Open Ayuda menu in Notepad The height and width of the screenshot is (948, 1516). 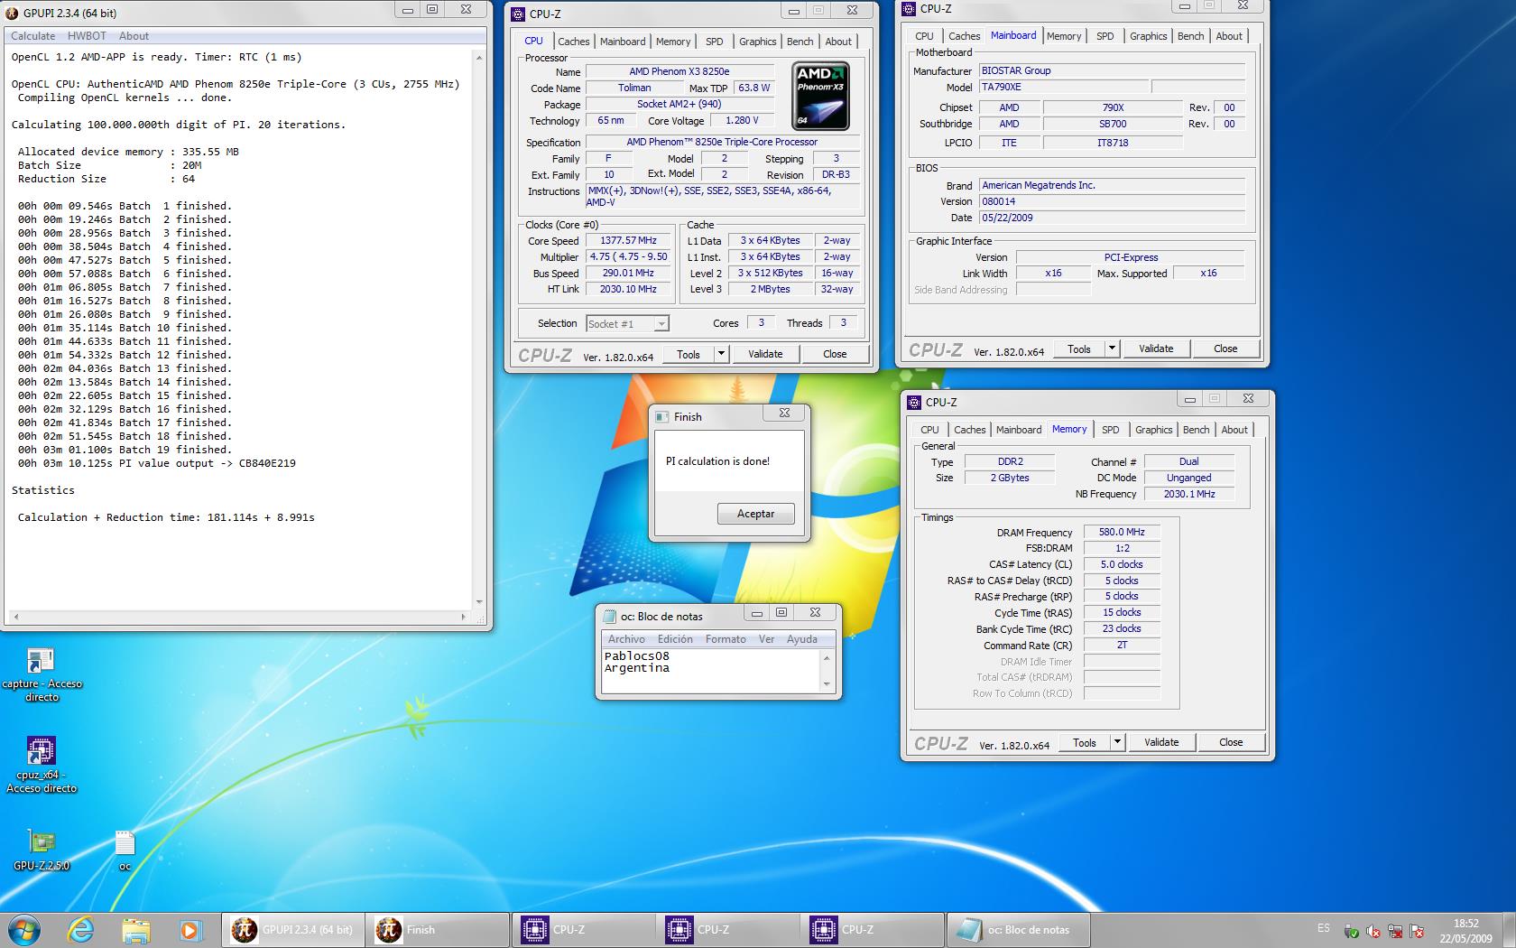(x=801, y=639)
